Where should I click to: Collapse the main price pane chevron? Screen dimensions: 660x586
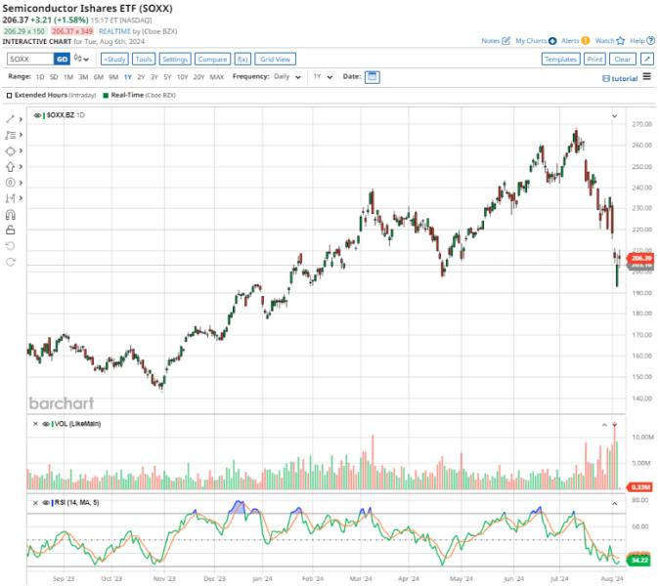click(615, 115)
